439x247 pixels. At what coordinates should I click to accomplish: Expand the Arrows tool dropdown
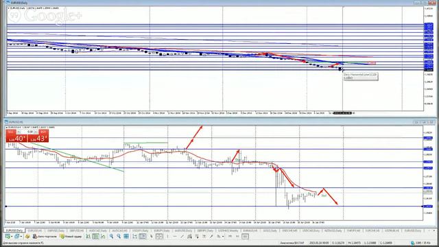point(223,236)
